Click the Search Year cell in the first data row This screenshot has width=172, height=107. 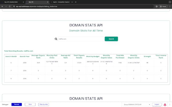click(25, 63)
